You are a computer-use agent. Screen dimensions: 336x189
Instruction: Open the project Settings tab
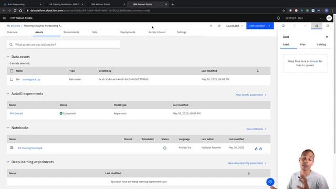182,32
